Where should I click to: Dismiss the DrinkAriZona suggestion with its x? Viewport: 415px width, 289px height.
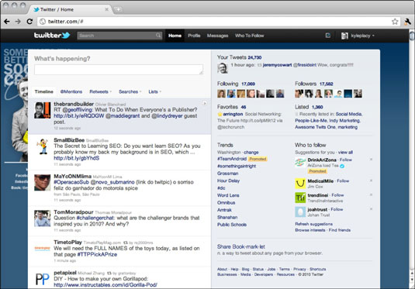(x=371, y=160)
